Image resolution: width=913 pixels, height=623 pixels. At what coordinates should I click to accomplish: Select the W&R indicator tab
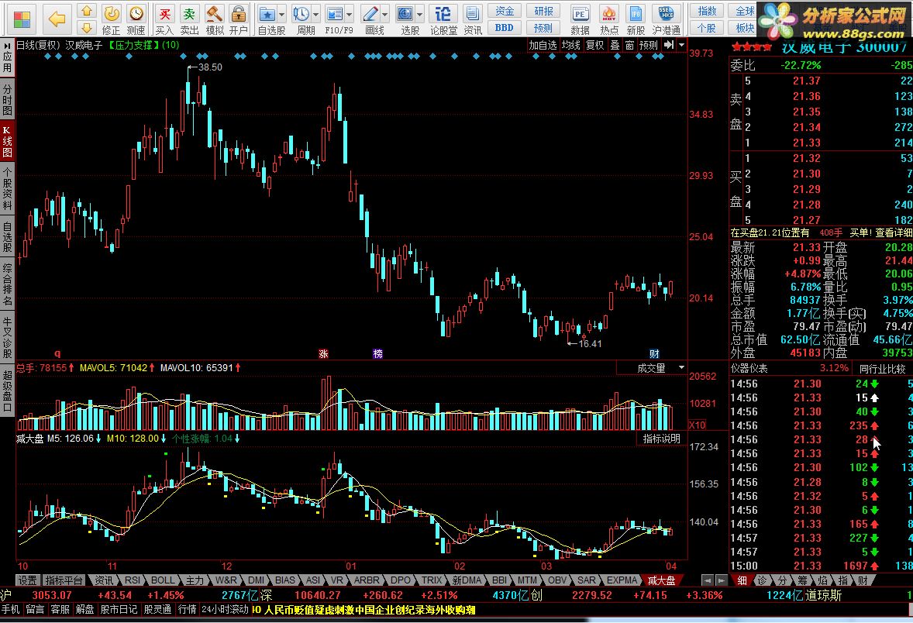226,580
